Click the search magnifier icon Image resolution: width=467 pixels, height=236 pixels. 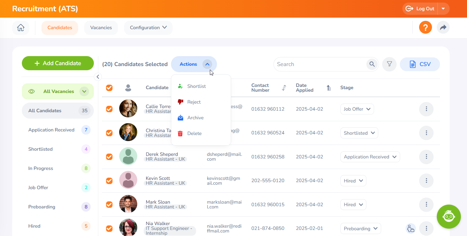[372, 64]
